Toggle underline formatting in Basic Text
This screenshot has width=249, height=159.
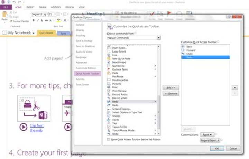[42, 20]
